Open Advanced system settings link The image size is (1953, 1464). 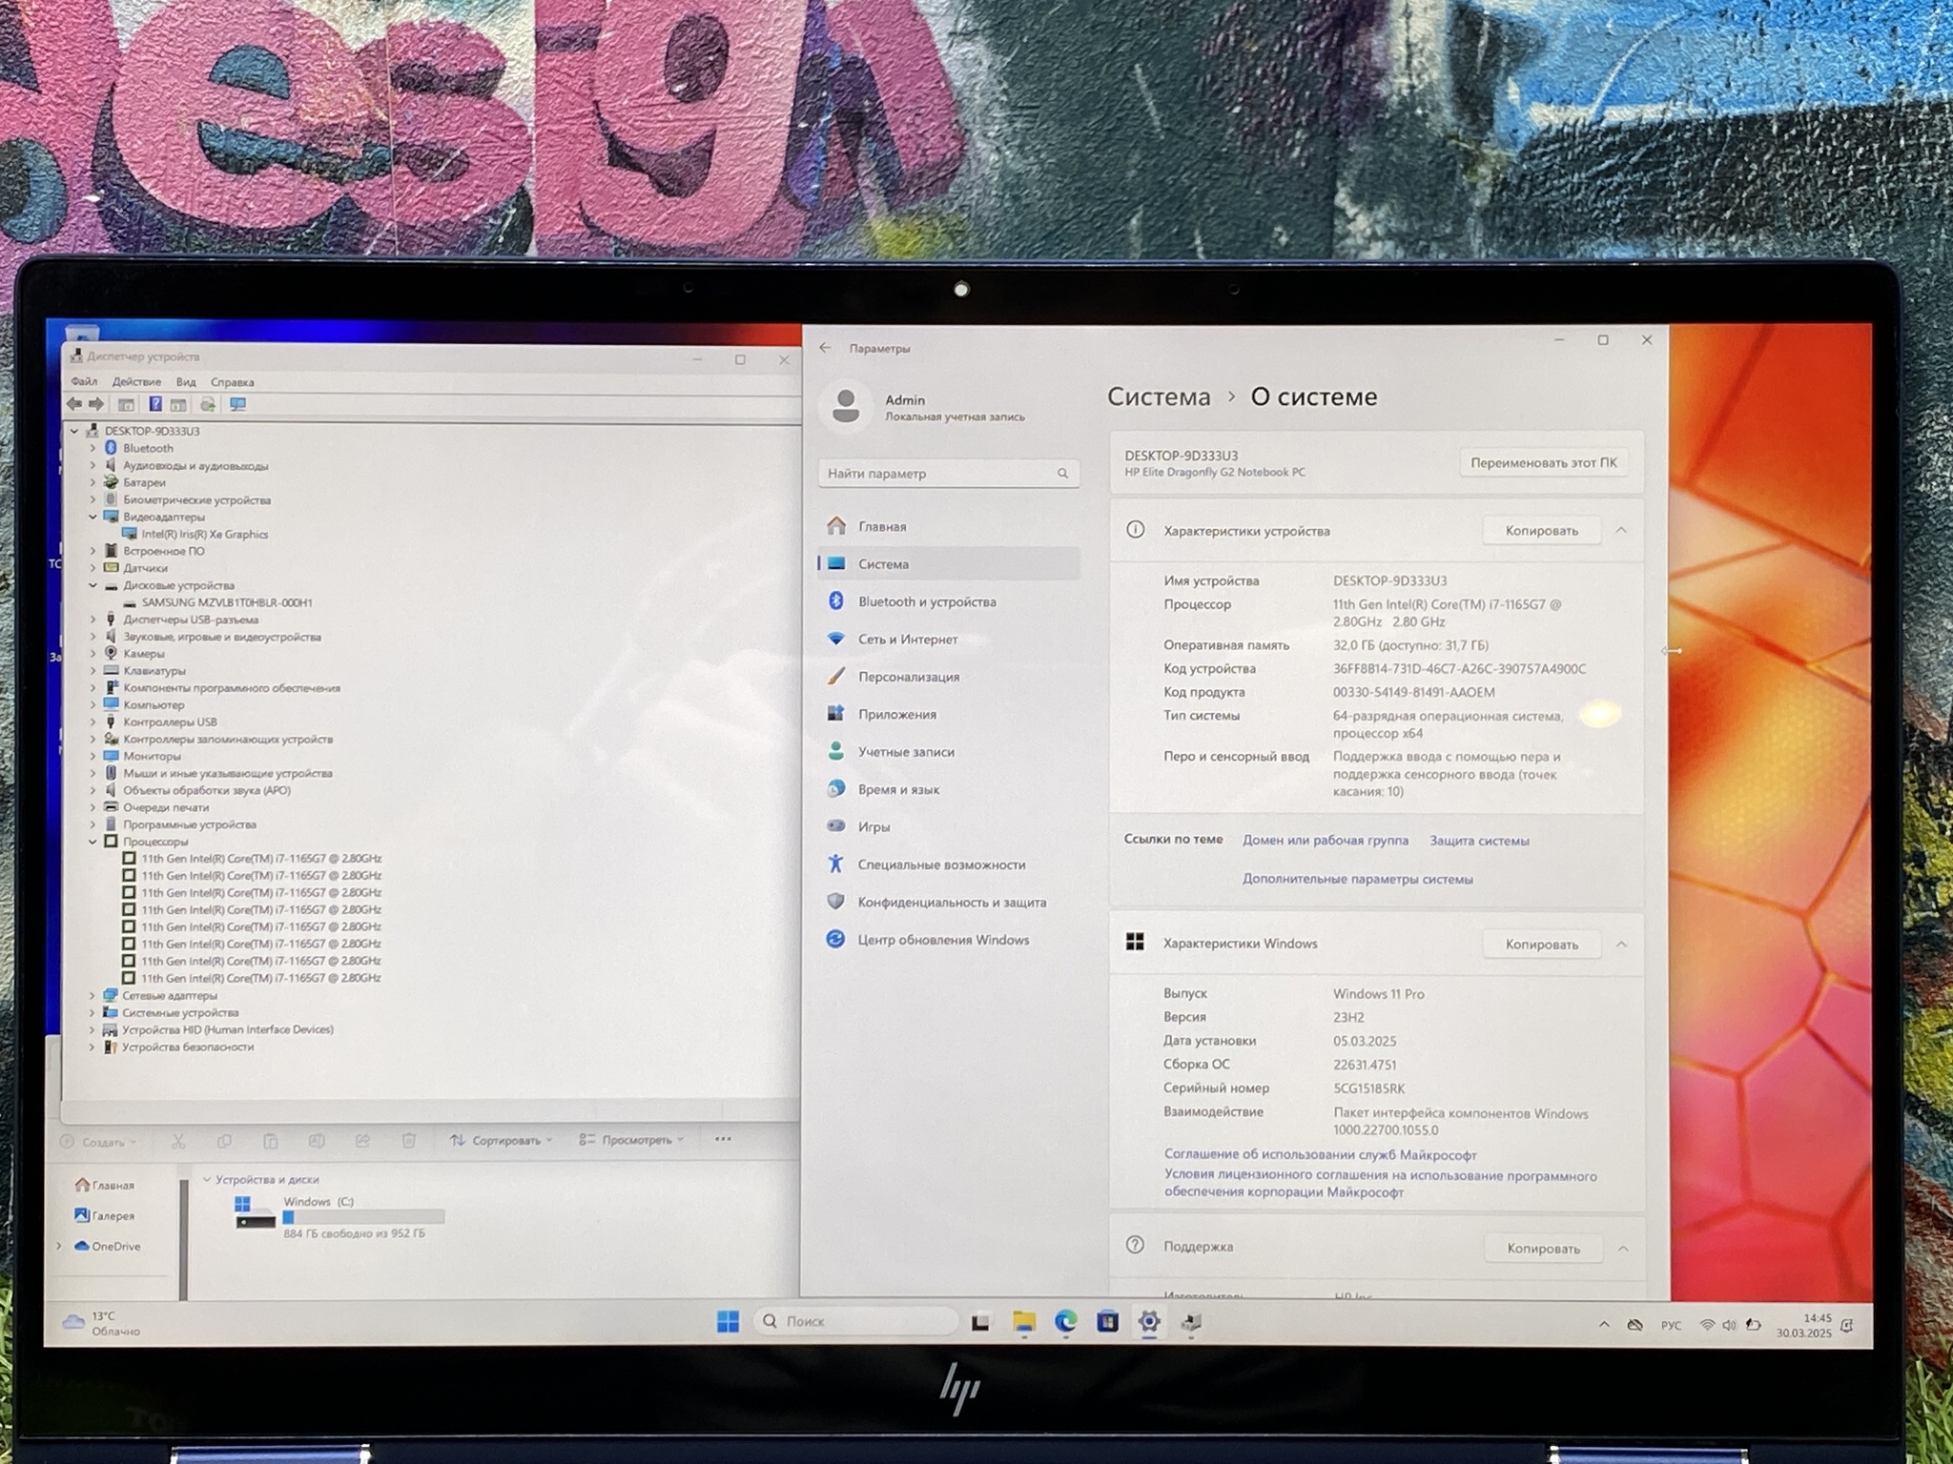pyautogui.click(x=1357, y=879)
